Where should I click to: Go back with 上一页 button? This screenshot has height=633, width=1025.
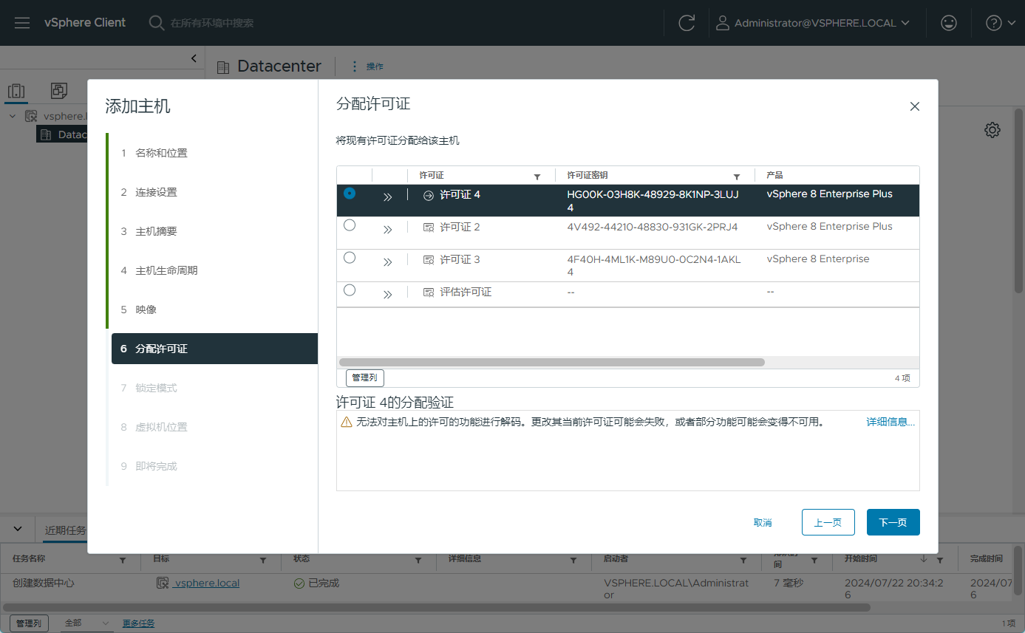pyautogui.click(x=828, y=522)
